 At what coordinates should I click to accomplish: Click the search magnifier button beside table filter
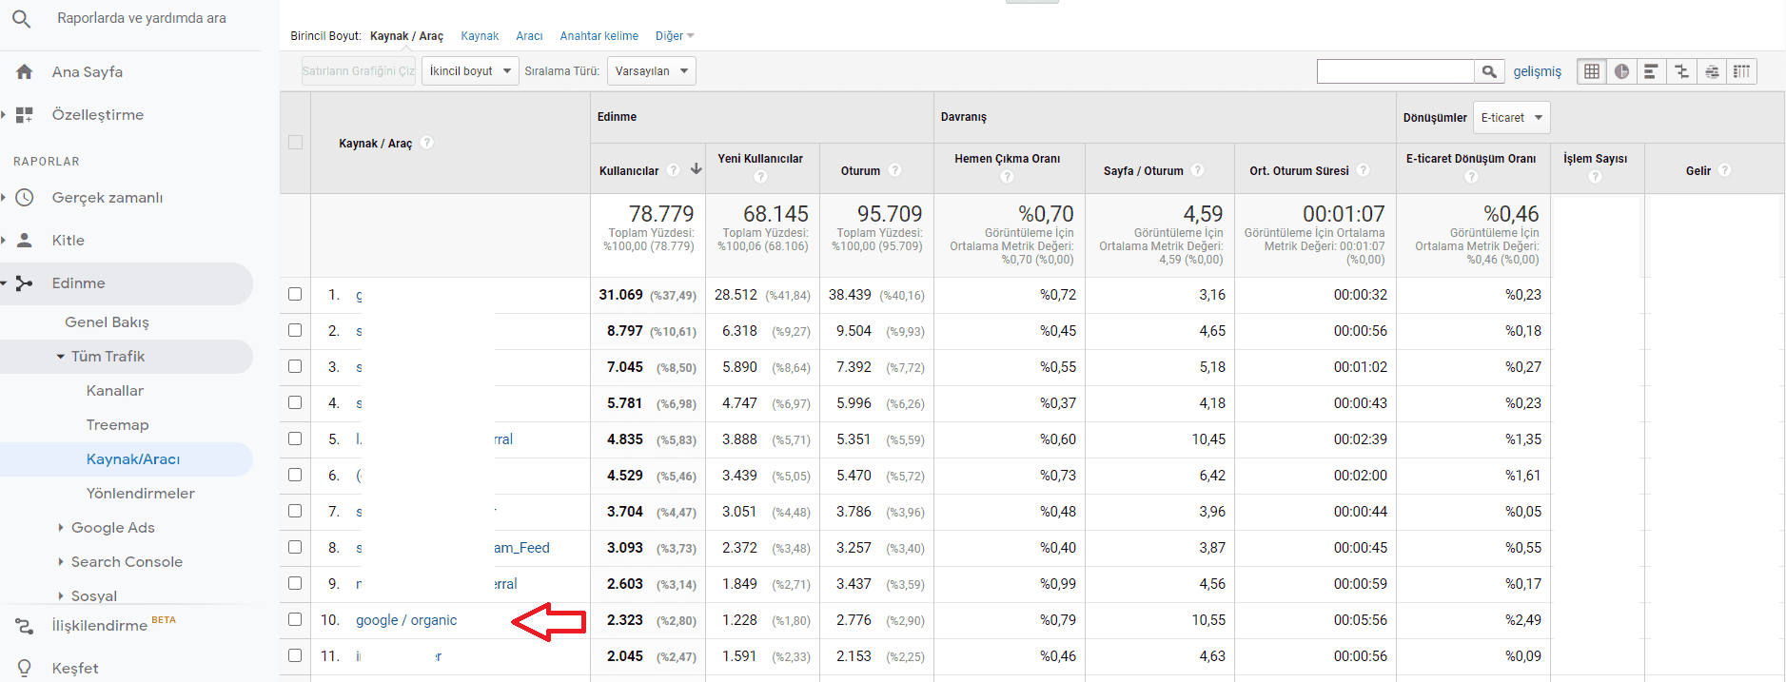point(1489,71)
